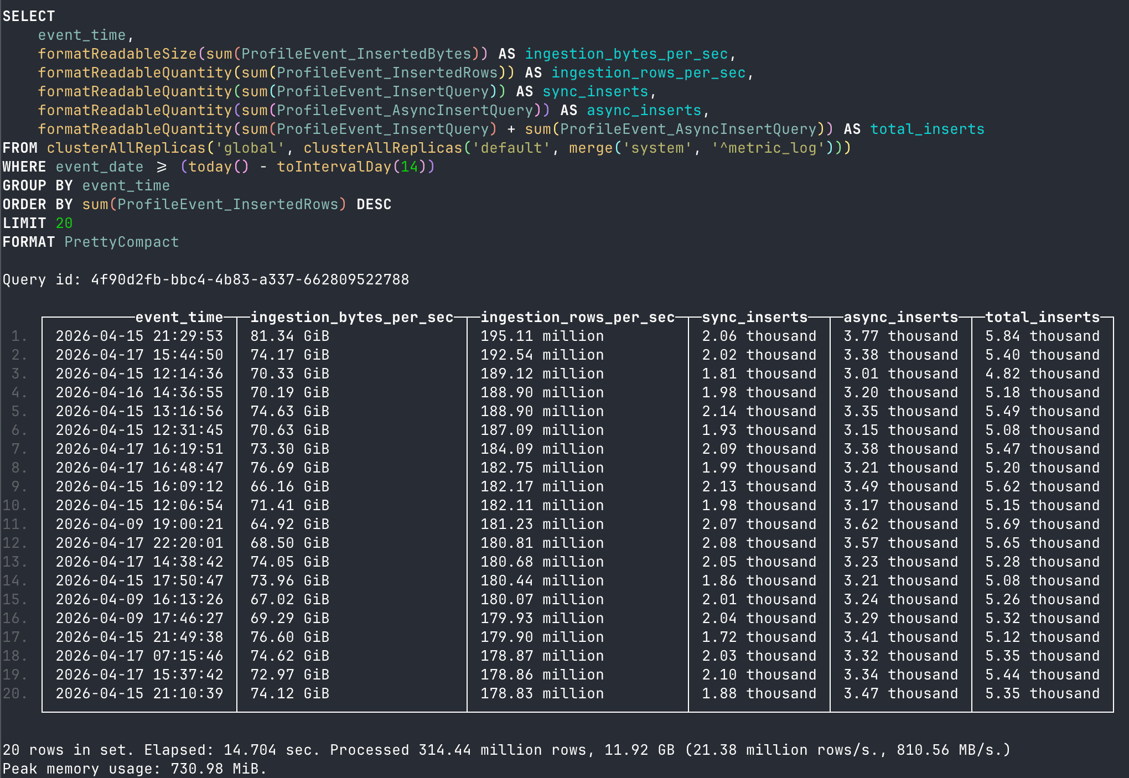1129x778 pixels.
Task: Click the '^metric_log' pattern string
Action: 768,148
